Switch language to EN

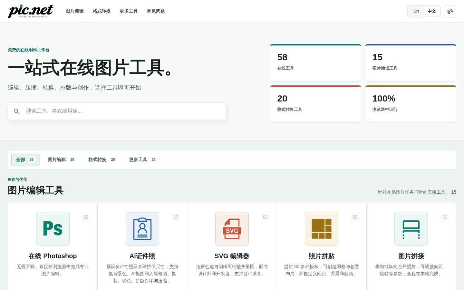click(416, 11)
